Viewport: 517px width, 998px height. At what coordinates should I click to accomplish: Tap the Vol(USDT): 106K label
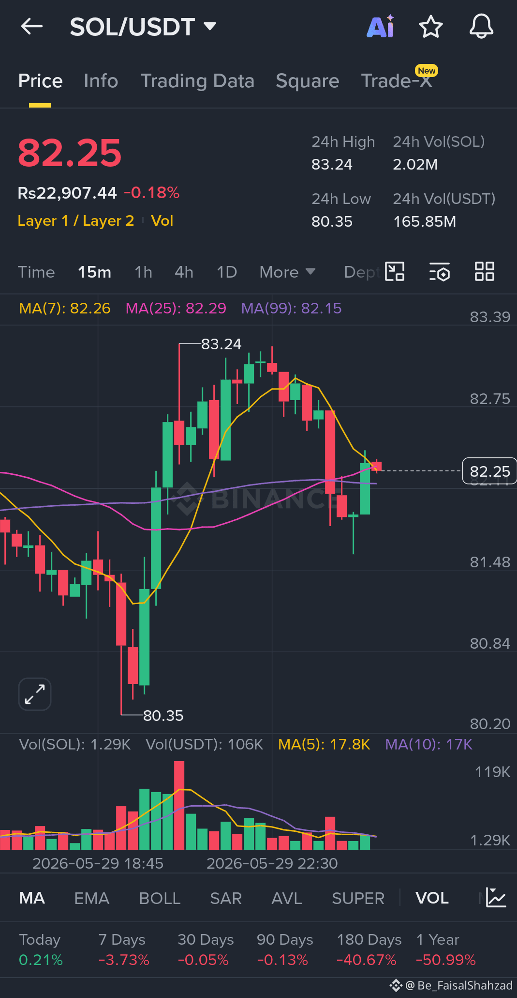(205, 744)
